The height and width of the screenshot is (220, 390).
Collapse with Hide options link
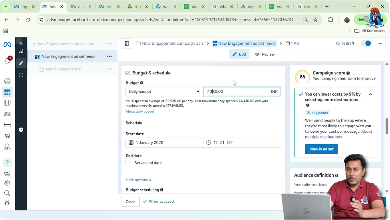click(138, 180)
